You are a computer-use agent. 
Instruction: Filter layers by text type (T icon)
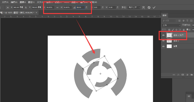[187, 20]
